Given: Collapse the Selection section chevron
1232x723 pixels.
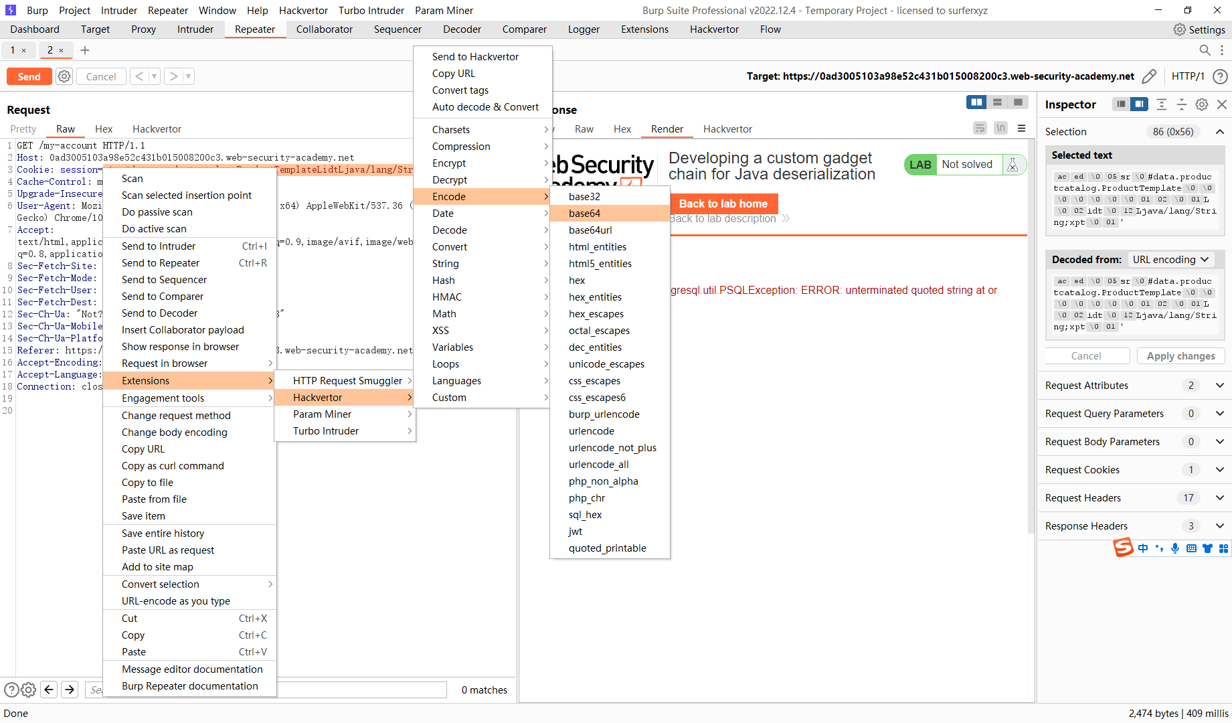Looking at the screenshot, I should pos(1220,132).
